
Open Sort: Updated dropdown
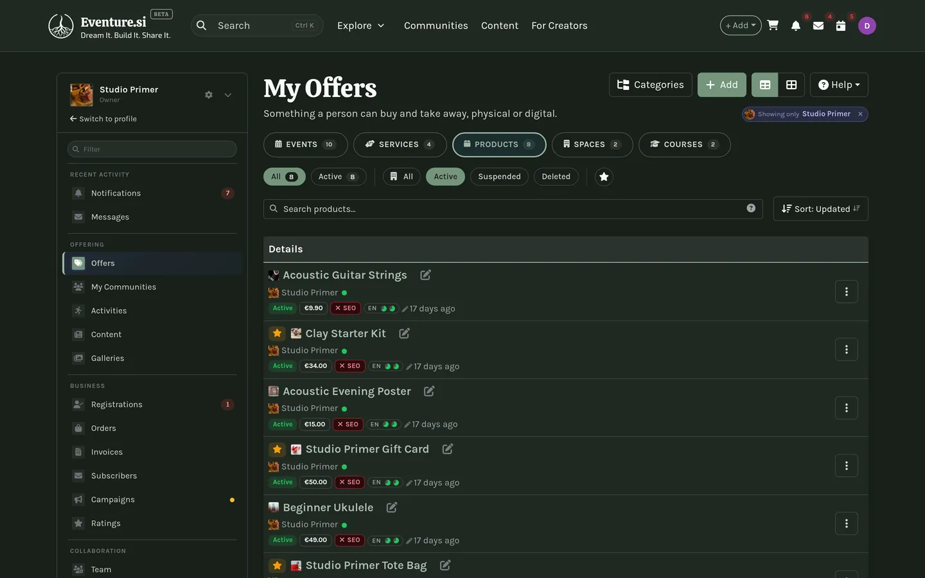821,209
